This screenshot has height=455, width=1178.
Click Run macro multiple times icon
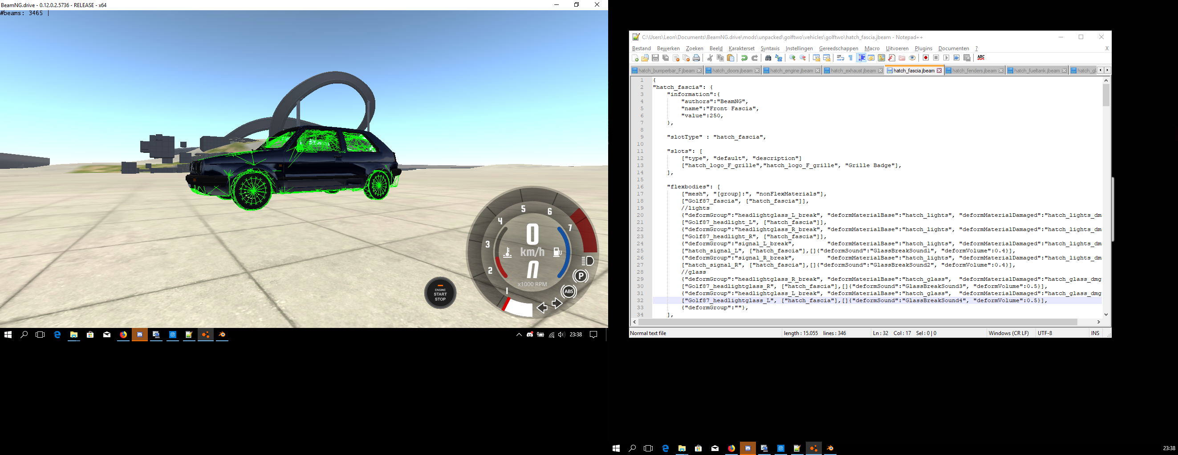pos(957,57)
